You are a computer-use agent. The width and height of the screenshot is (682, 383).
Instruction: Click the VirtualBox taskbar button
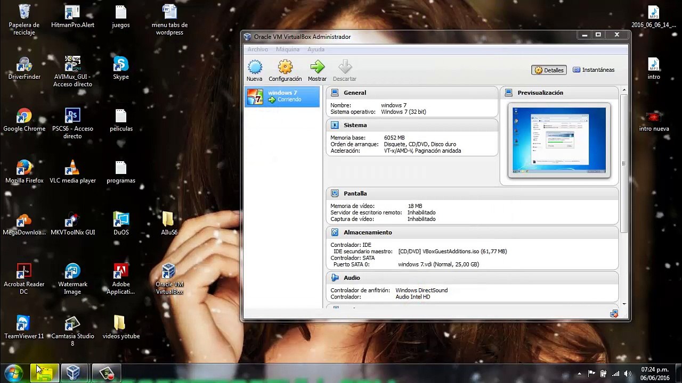(74, 373)
